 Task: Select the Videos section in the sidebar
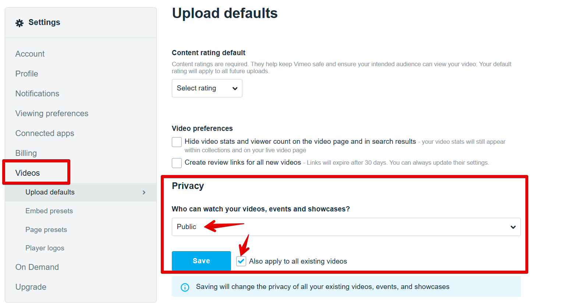pyautogui.click(x=28, y=173)
